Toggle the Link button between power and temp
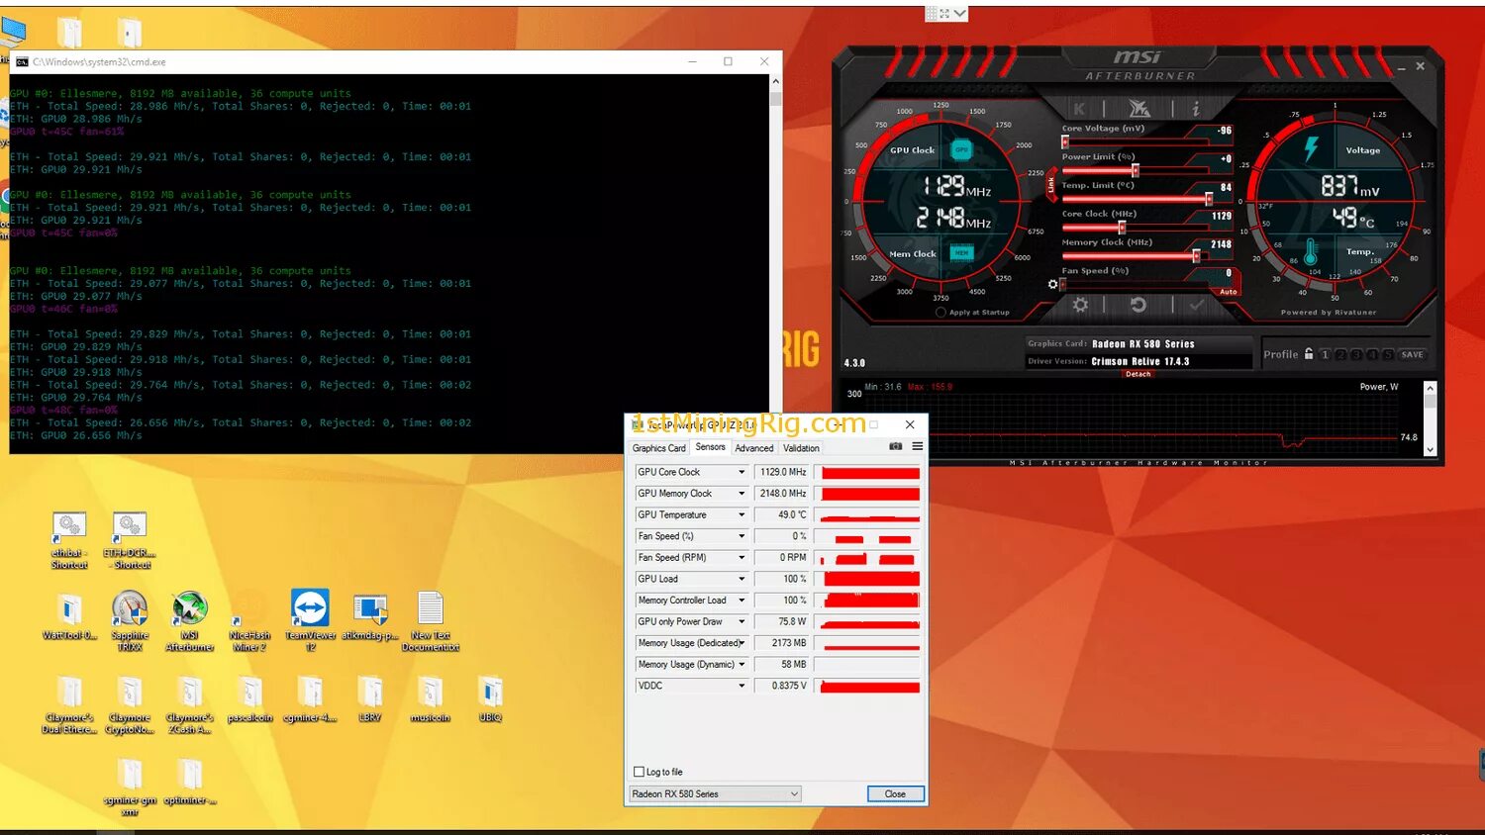Viewport: 1485px width, 835px height. pyautogui.click(x=1051, y=184)
